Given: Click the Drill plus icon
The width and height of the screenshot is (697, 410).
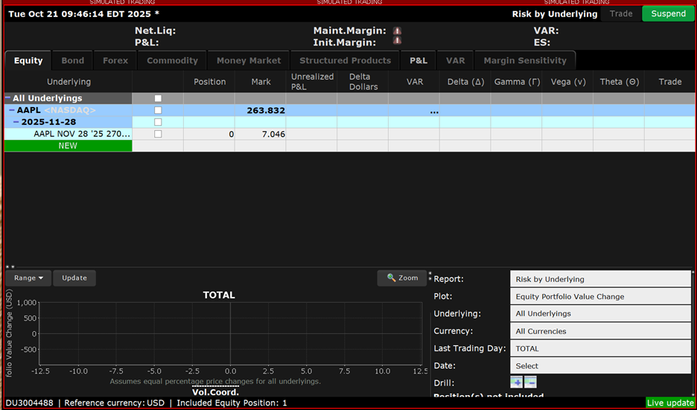Looking at the screenshot, I should pos(516,382).
